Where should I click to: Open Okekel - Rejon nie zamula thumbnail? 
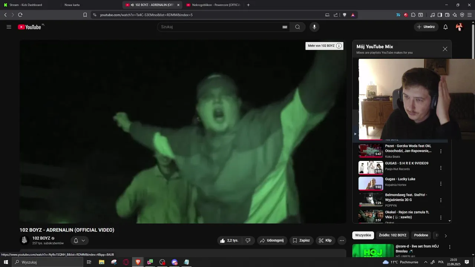coord(371,217)
